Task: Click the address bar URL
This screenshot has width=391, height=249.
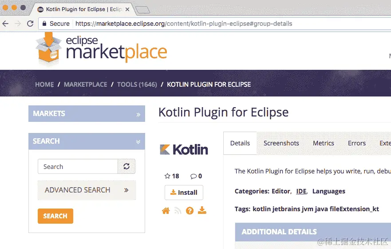Action: pos(184,24)
